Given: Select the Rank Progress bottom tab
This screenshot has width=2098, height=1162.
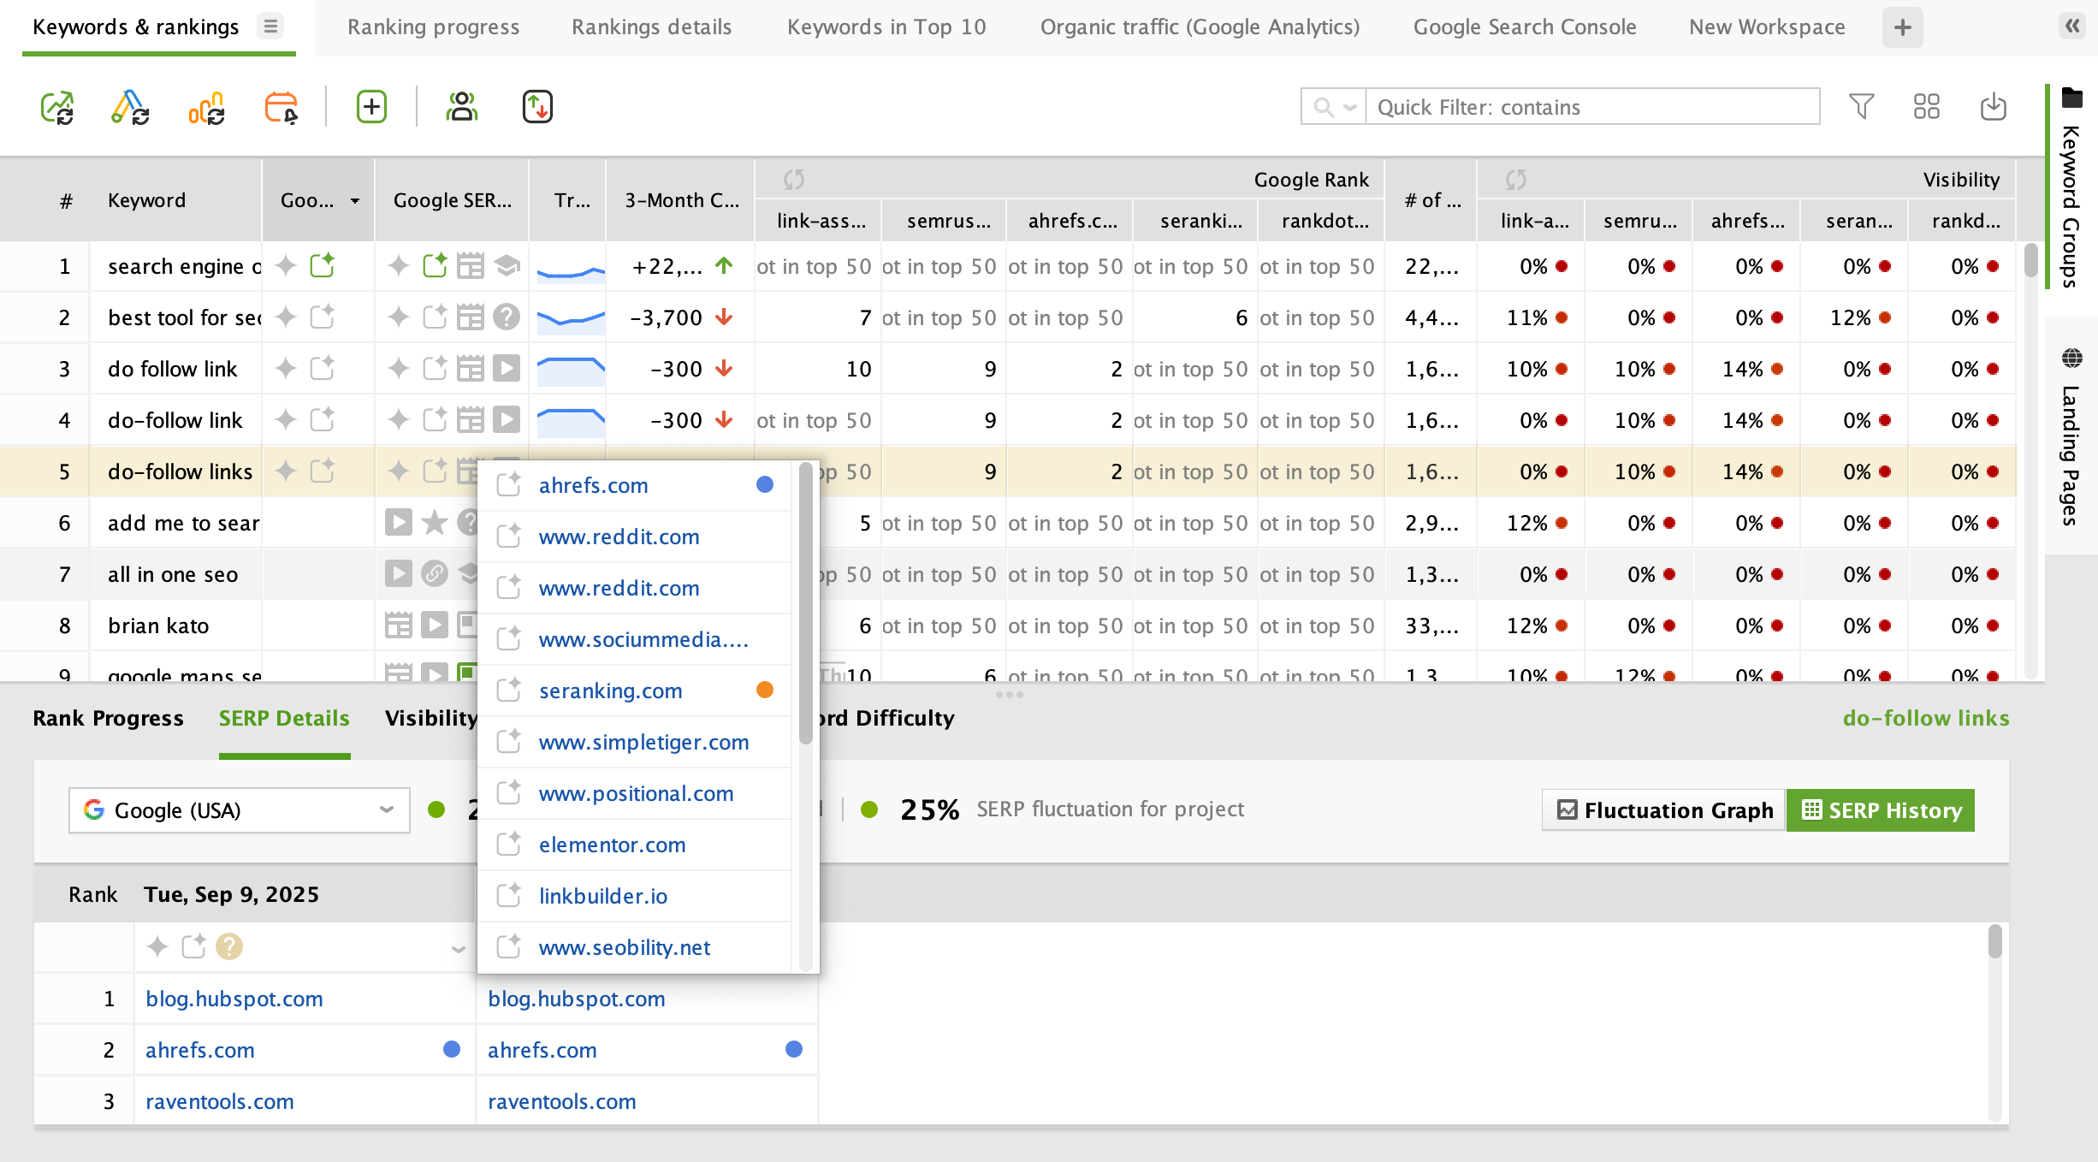Looking at the screenshot, I should (108, 718).
